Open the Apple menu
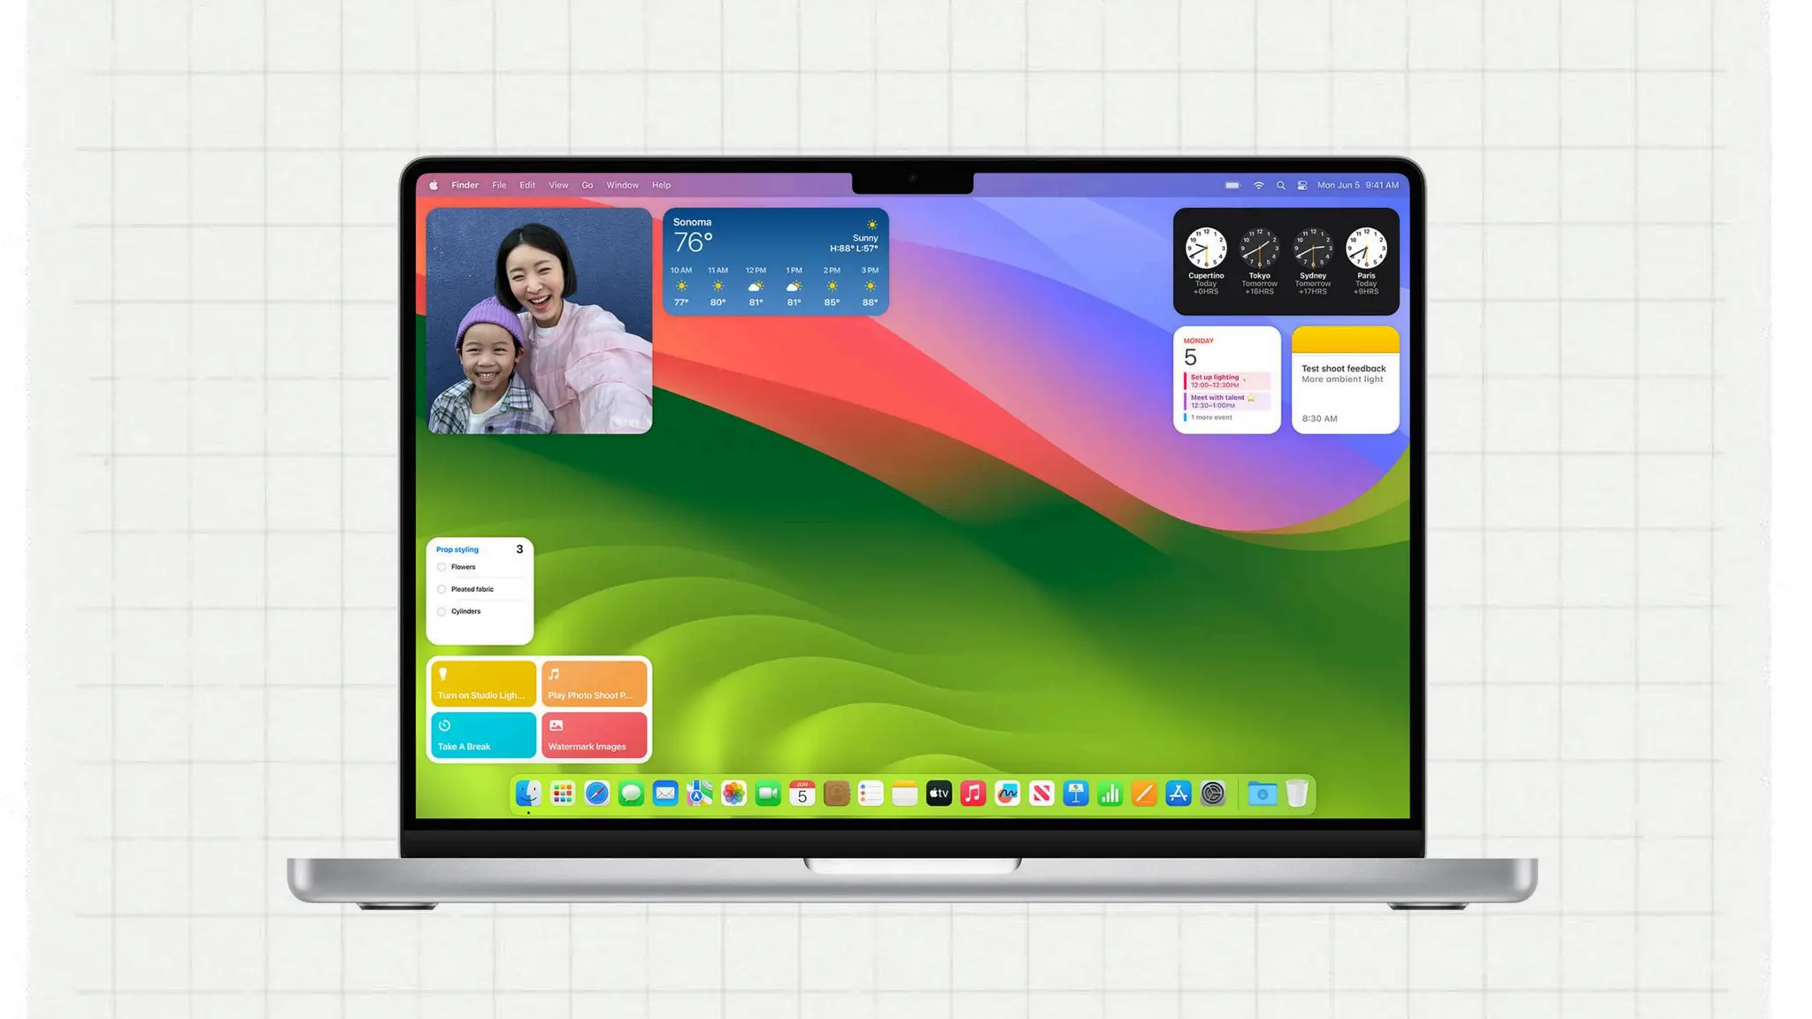 434,186
